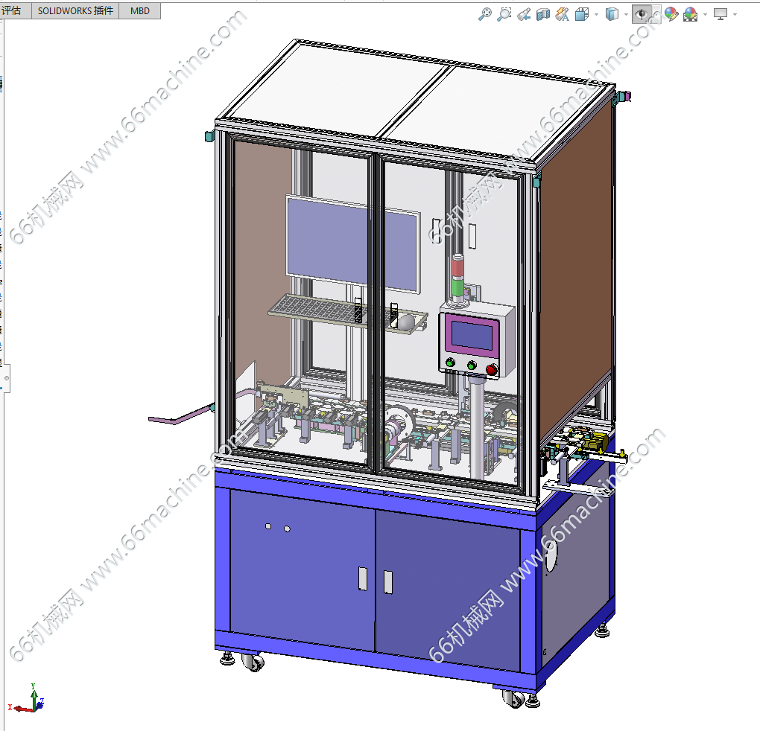
Task: Click the Previous View icon
Action: 524,15
